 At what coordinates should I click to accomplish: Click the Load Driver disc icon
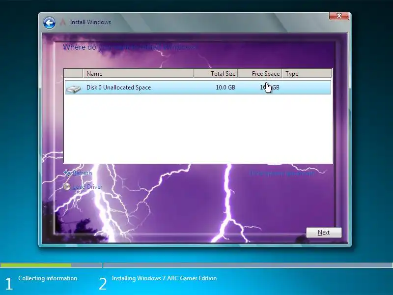(67, 186)
